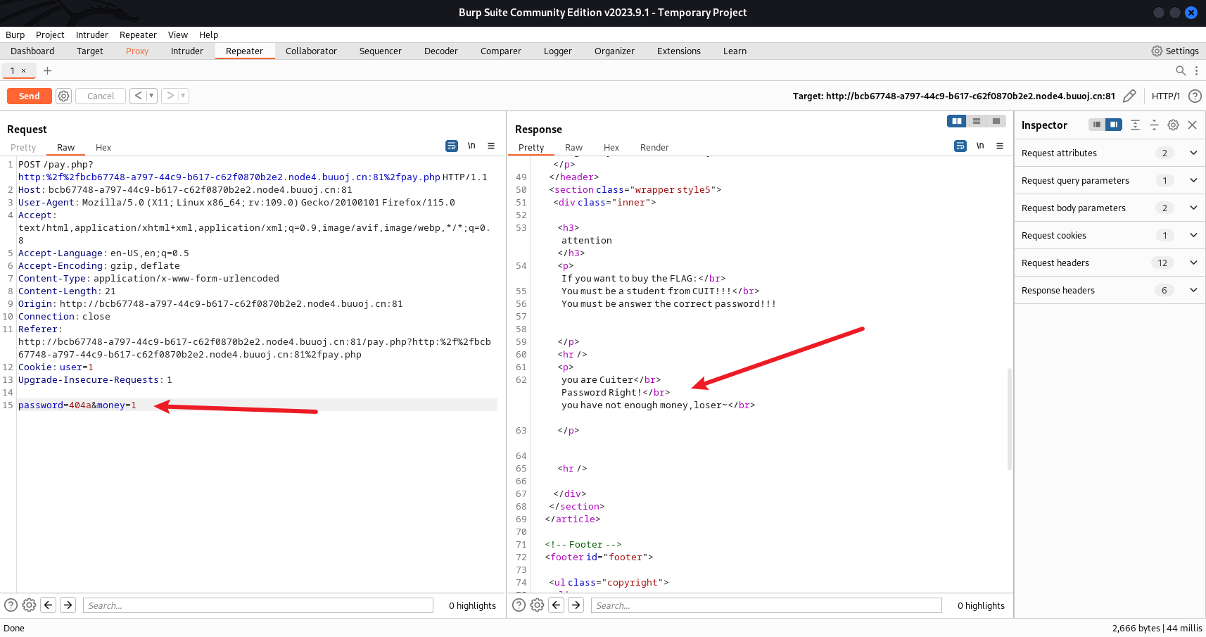Image resolution: width=1206 pixels, height=637 pixels.
Task: Toggle request non-printable characters \n
Action: click(x=471, y=146)
